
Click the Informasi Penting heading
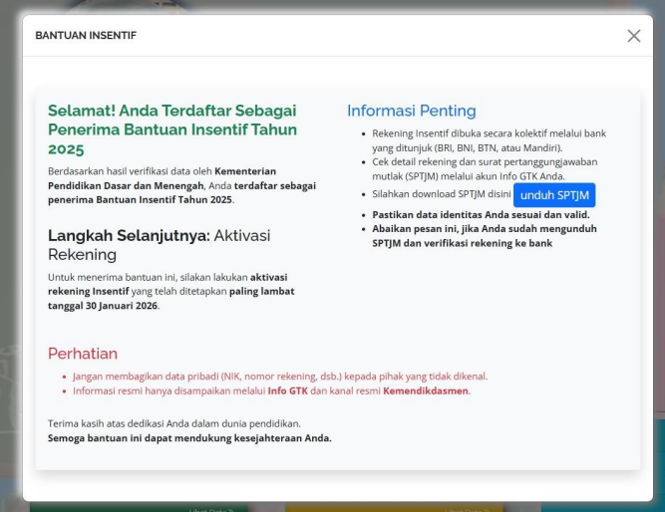click(x=411, y=111)
